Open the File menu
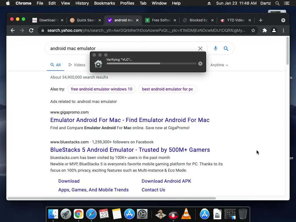The image size is (296, 222). pos(40,3)
